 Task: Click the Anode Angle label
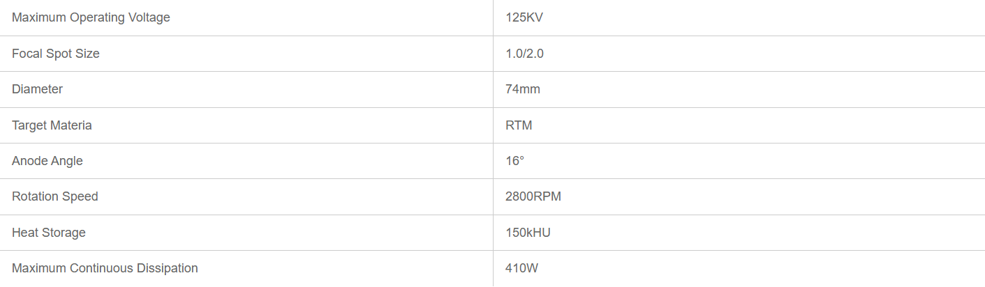click(47, 161)
